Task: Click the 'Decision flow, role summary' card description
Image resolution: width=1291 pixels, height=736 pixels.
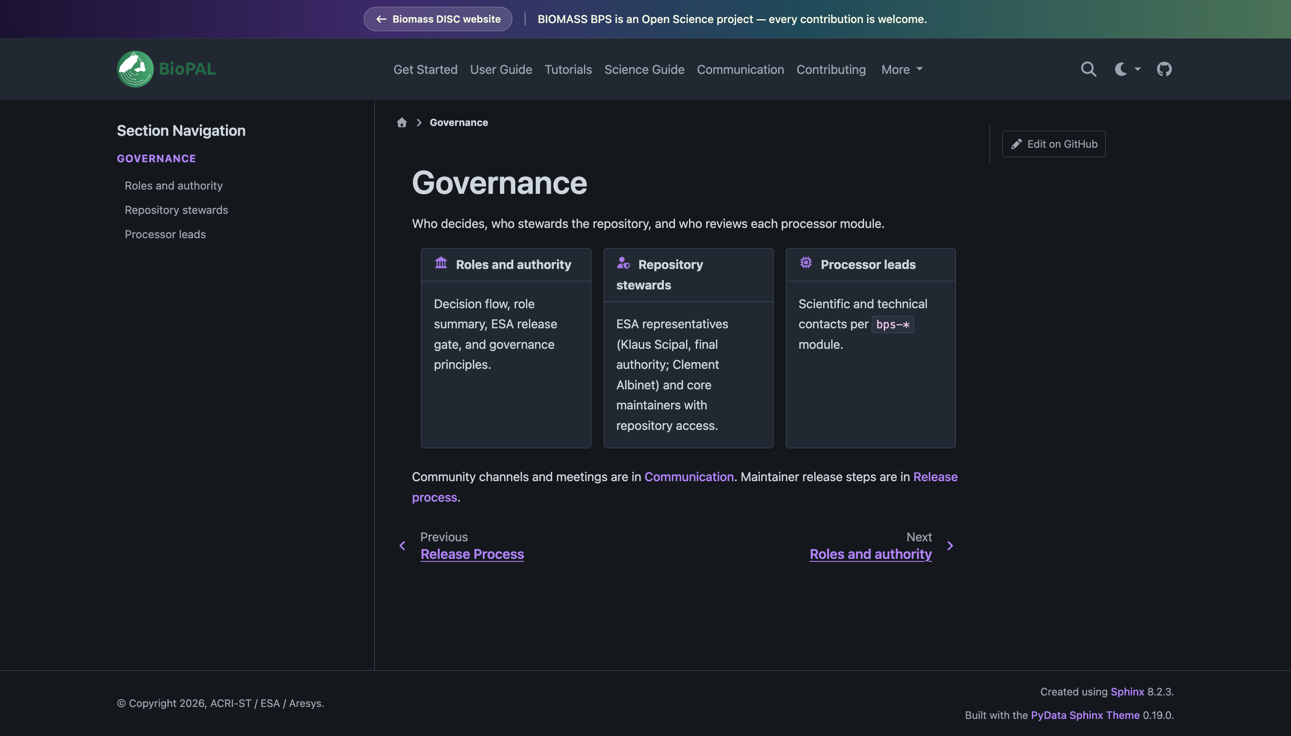Action: (495, 334)
